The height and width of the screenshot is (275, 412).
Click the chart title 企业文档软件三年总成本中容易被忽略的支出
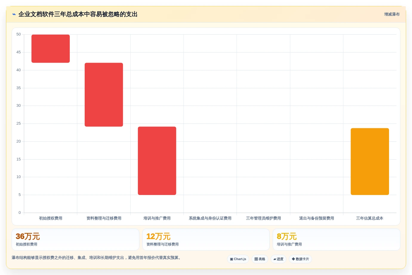point(78,14)
